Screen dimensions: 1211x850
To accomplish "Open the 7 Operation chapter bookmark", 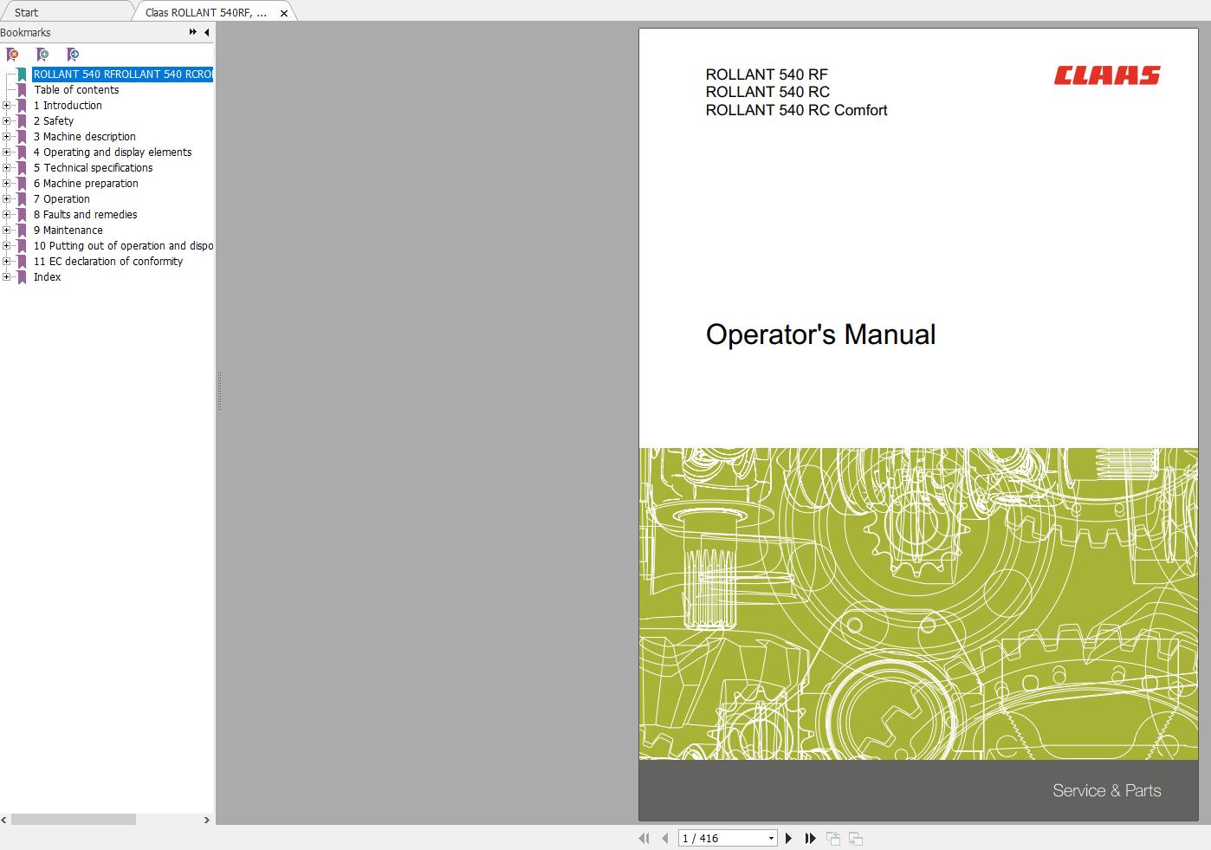I will click(x=61, y=198).
